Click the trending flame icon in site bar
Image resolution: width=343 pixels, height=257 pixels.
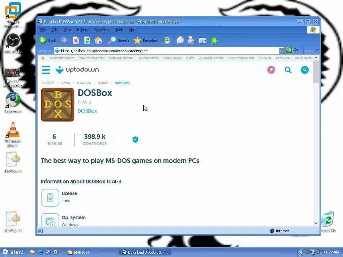pos(43,58)
